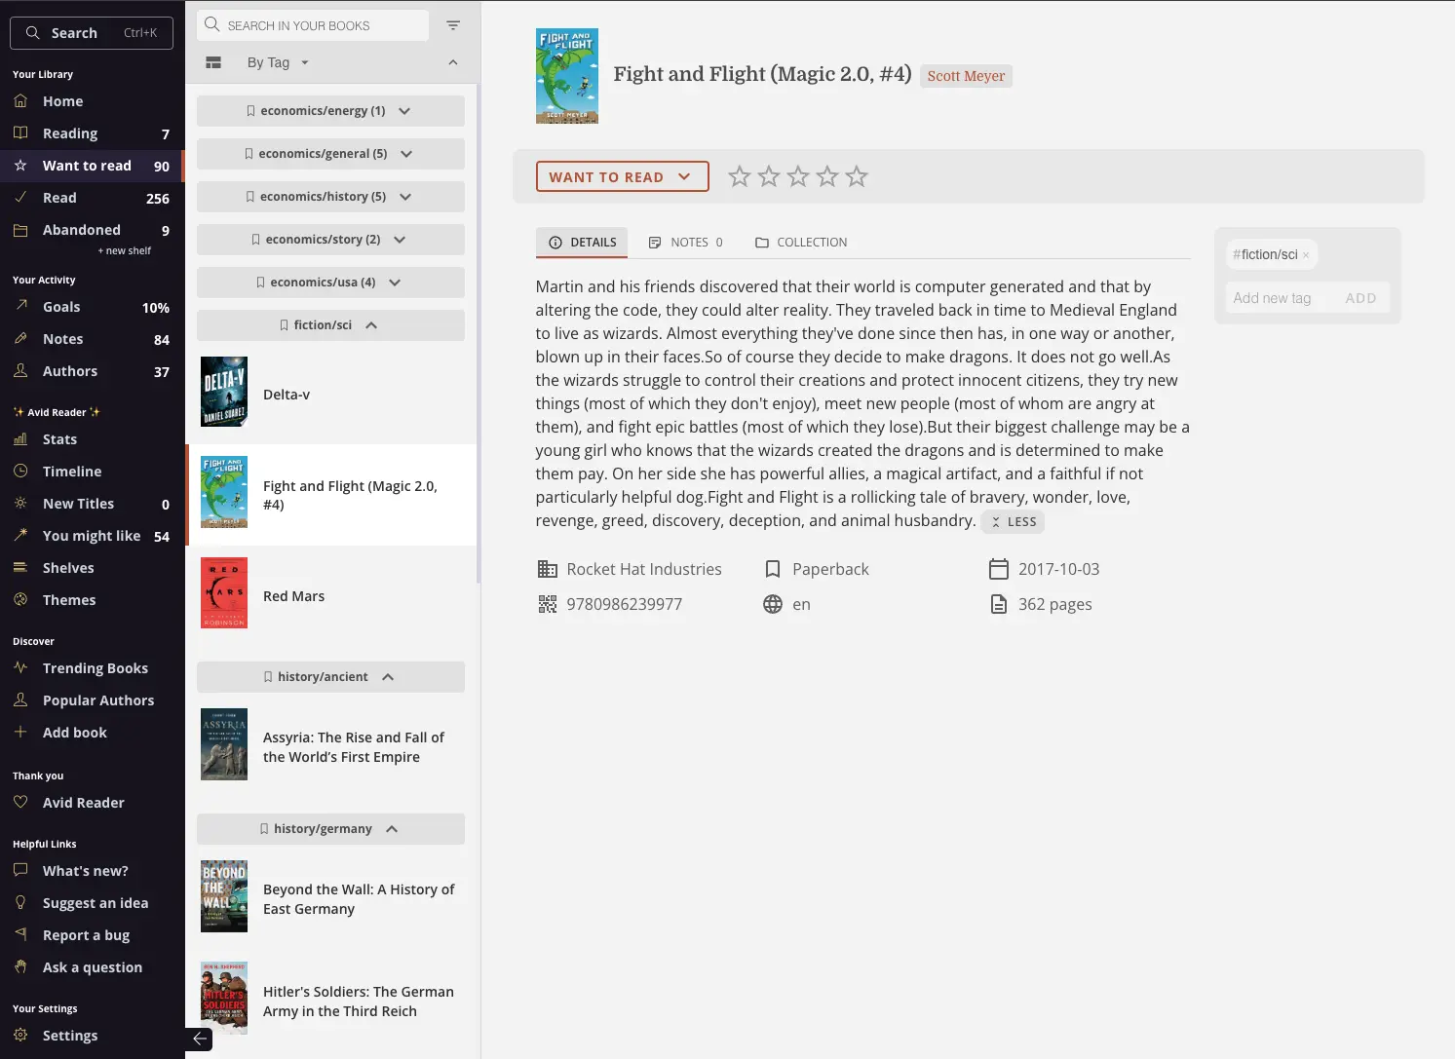Collapse the sidebar with the back arrow
Viewport: 1455px width, 1059px height.
coord(199,1039)
